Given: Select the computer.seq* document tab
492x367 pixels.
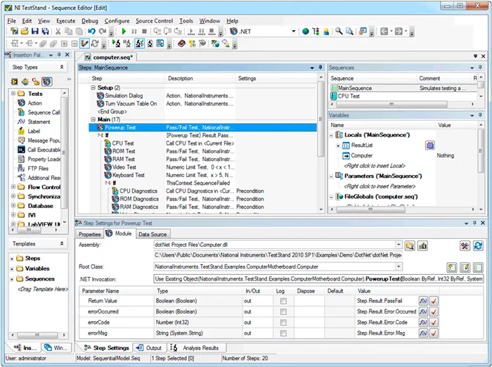Looking at the screenshot, I should [x=110, y=57].
